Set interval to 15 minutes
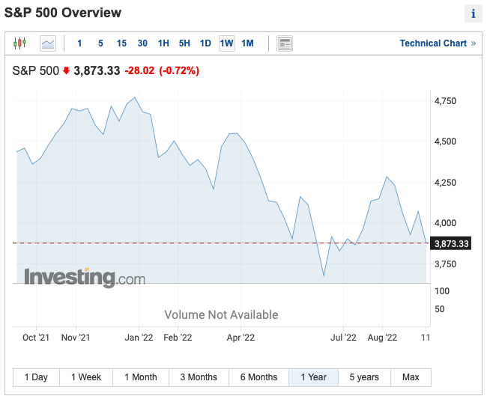This screenshot has width=487, height=399. coord(121,43)
